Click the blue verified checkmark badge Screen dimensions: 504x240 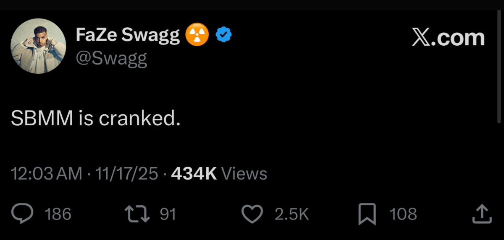click(x=224, y=36)
